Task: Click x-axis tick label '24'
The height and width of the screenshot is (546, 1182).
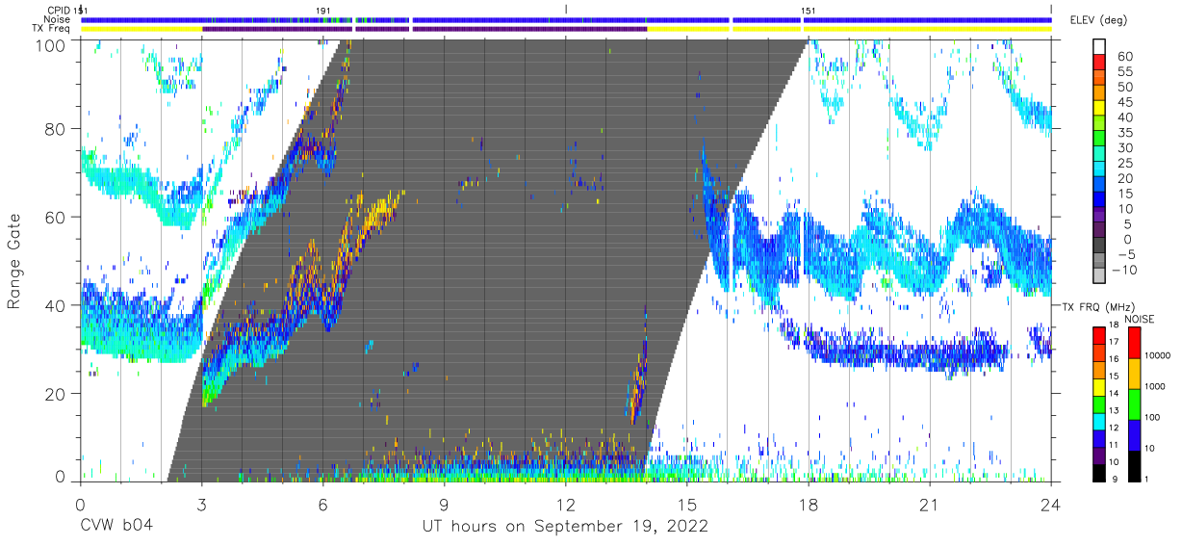Action: (1051, 504)
